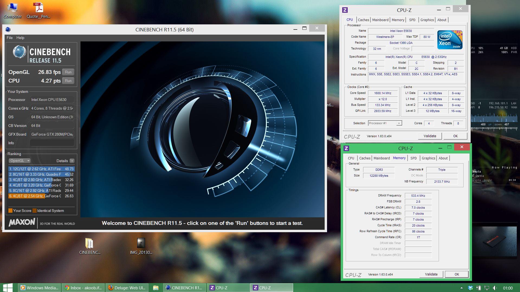Screen dimensions: 520x292
Task: Select ranking row 8C/16T @ 3.33 GHz Quadro
Action: 41,174
